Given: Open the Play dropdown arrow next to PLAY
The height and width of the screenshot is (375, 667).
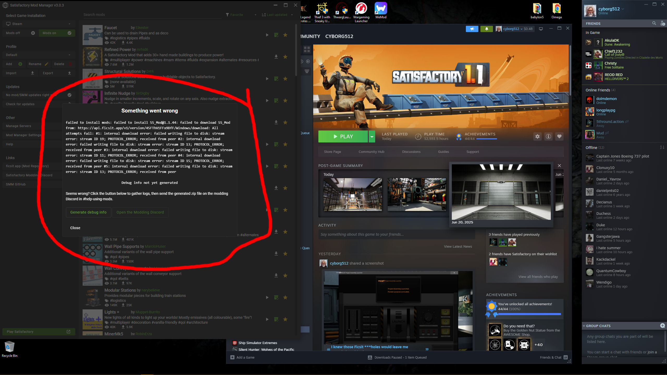Looking at the screenshot, I should (372, 136).
